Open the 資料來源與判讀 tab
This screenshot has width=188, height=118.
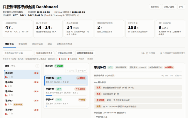point(64,44)
